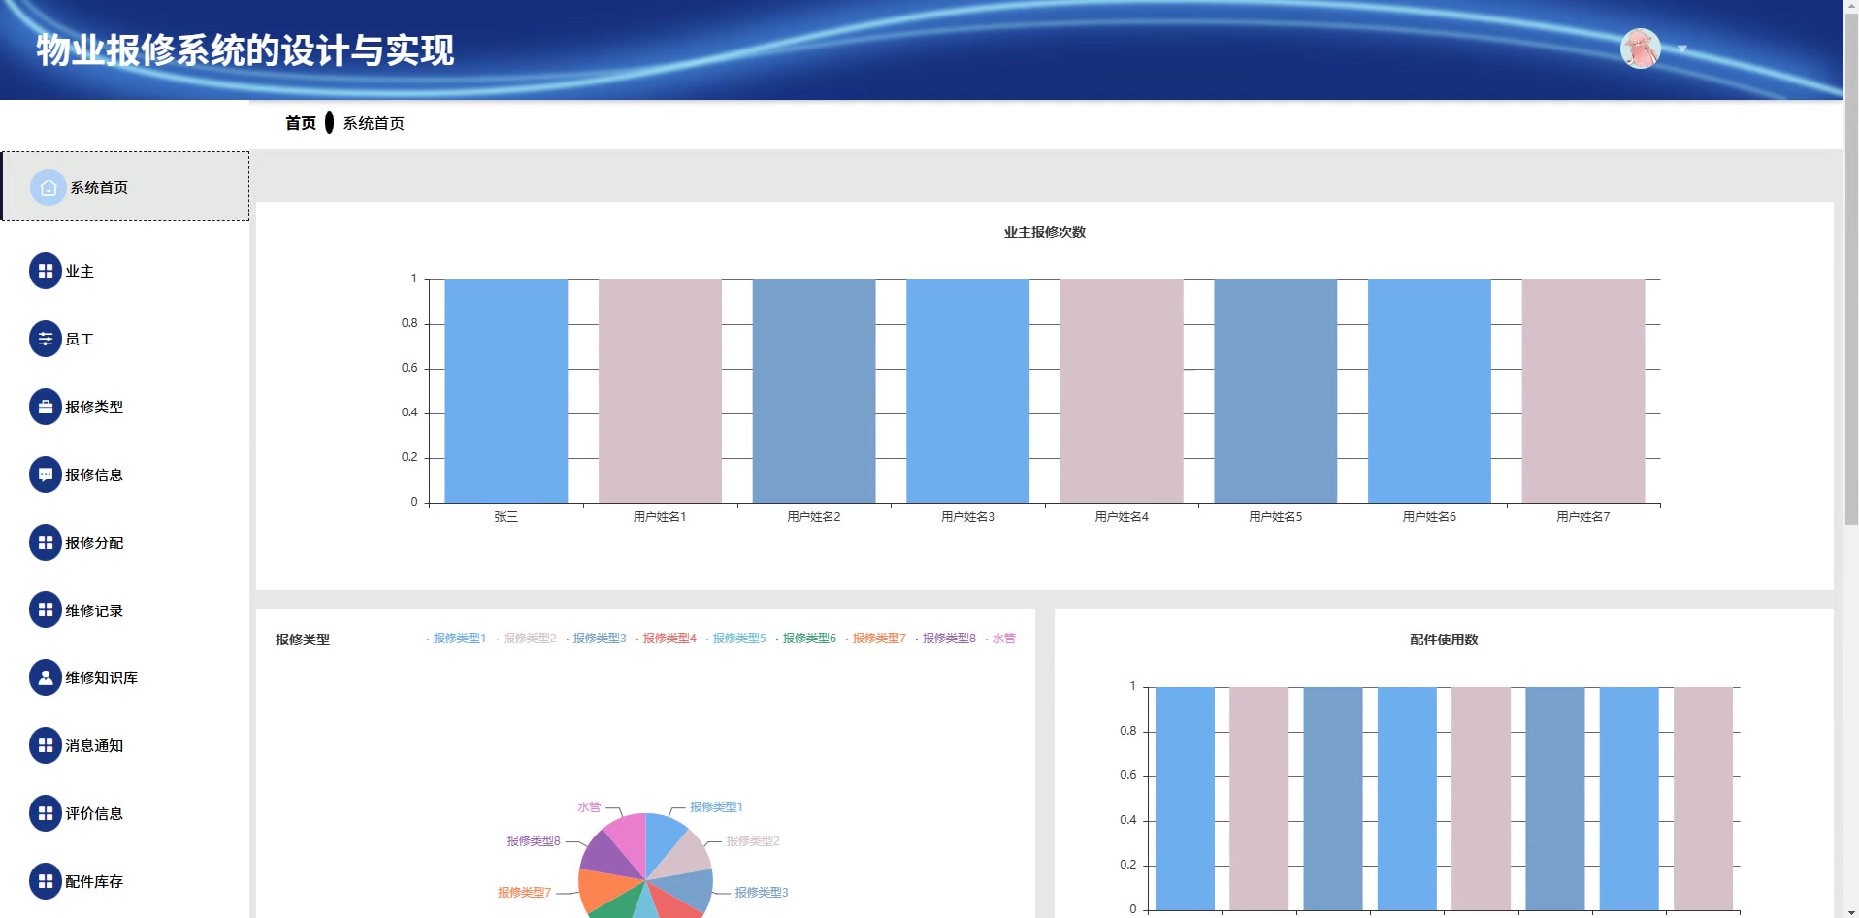Click the 用户姓名3 bar
This screenshot has width=1859, height=918.
(967, 391)
